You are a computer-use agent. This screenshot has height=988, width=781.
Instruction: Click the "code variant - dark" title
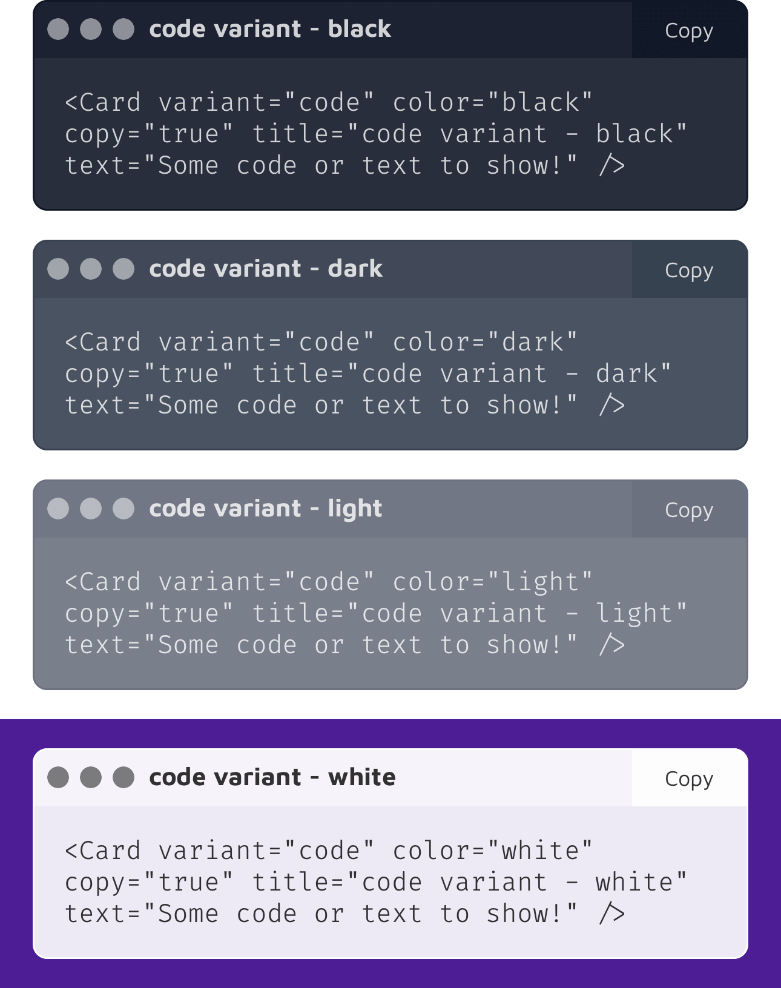point(266,269)
